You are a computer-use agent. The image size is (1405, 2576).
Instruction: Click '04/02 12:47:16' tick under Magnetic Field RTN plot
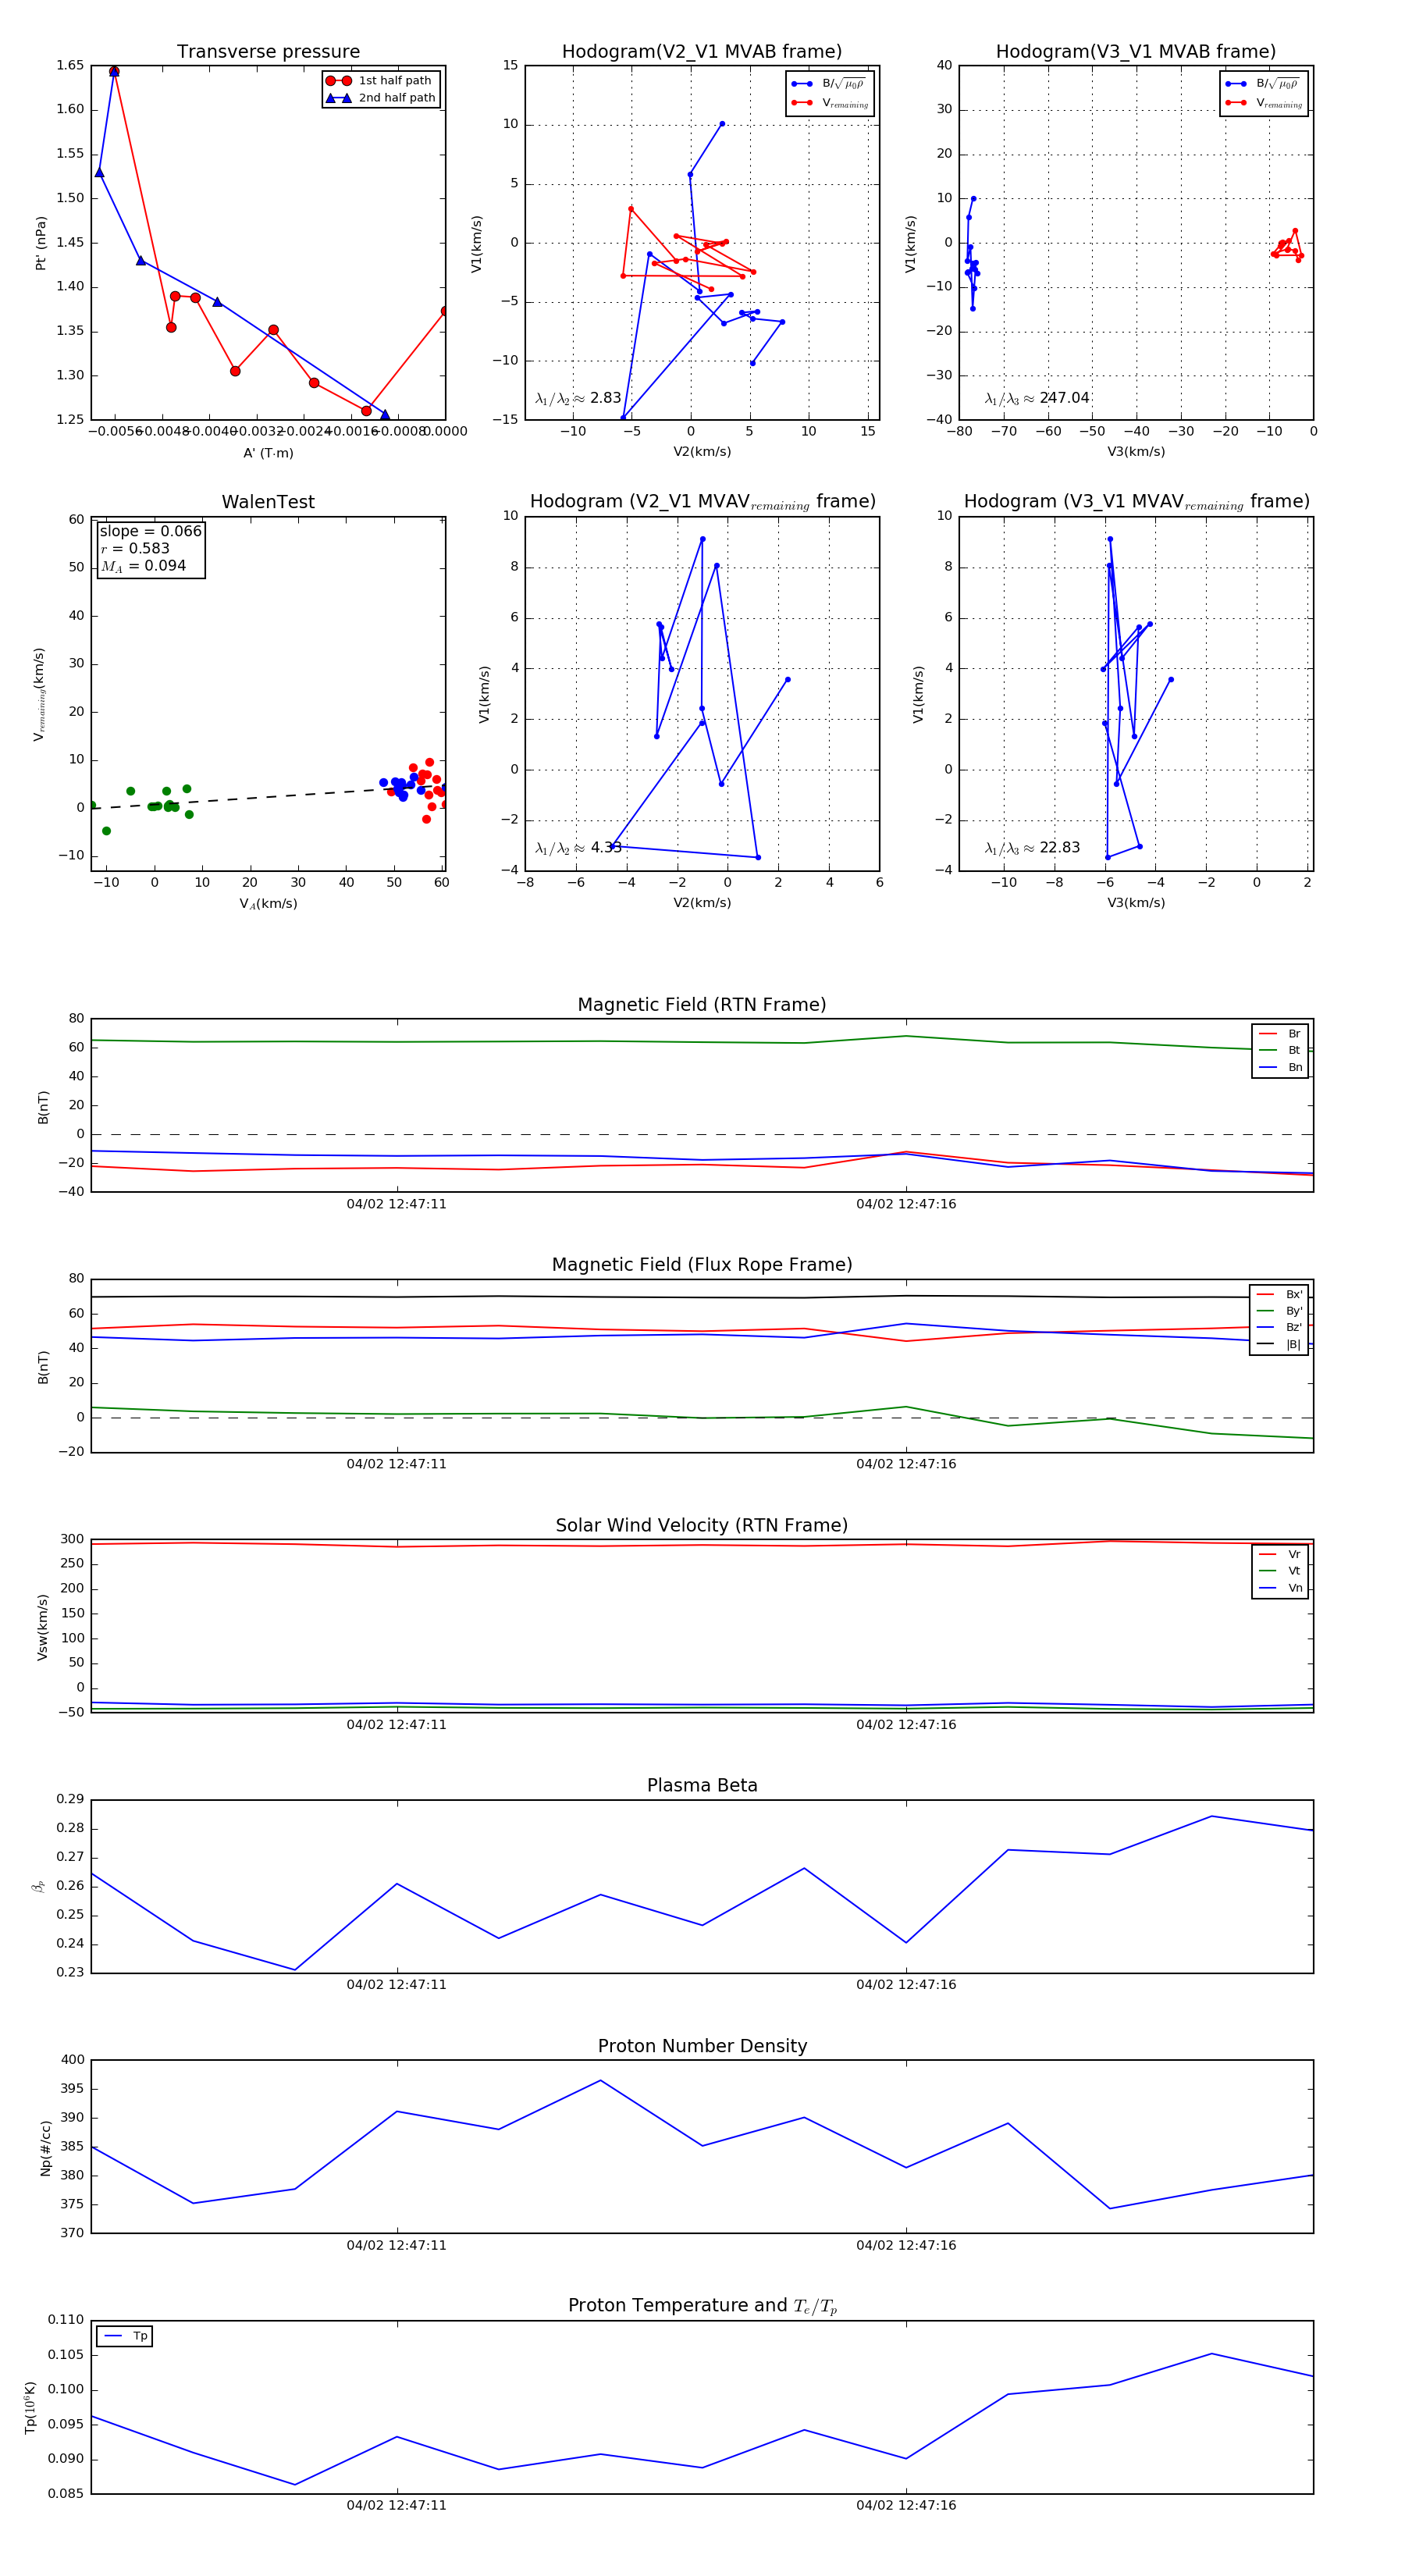tap(906, 1204)
